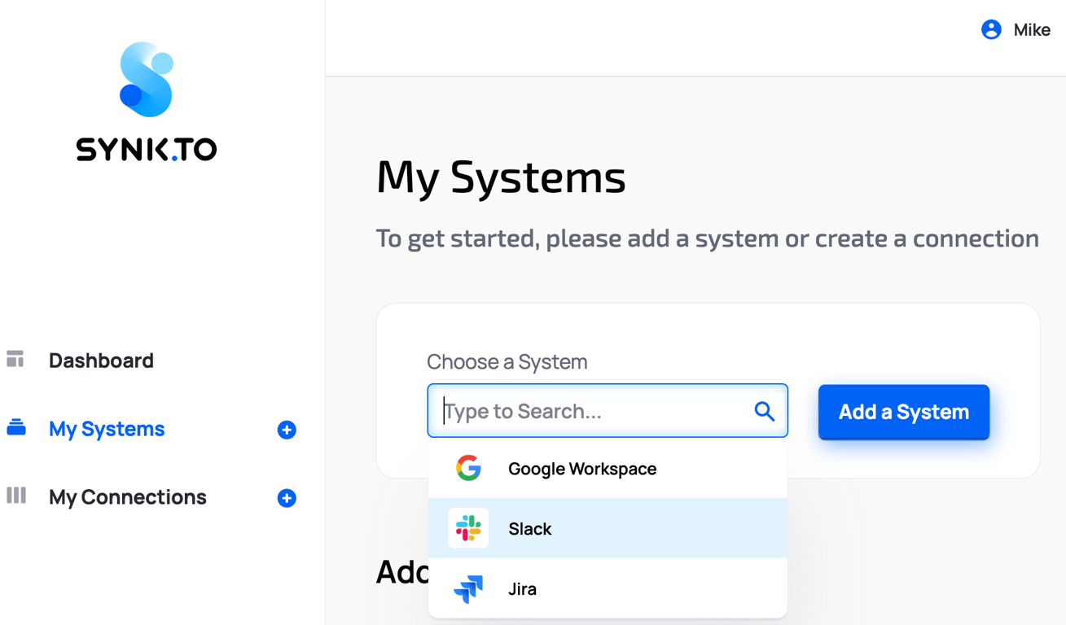Click the Jira logo icon
This screenshot has height=625, width=1066.
point(468,588)
